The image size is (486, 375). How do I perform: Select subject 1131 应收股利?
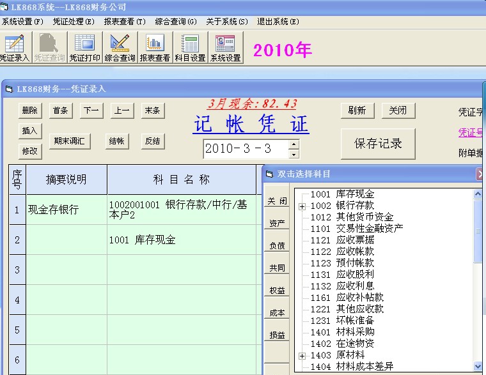343,274
